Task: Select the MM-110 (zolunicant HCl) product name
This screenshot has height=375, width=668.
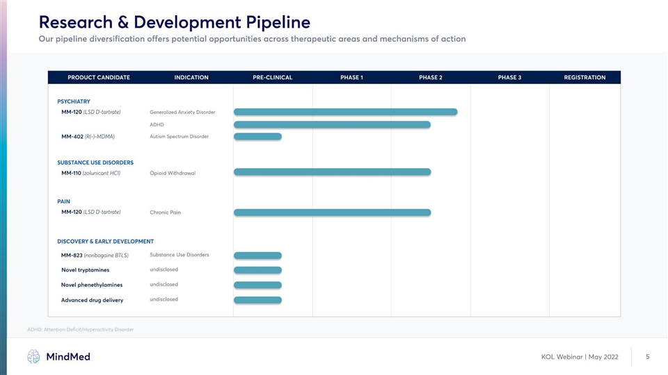Action: click(x=90, y=173)
